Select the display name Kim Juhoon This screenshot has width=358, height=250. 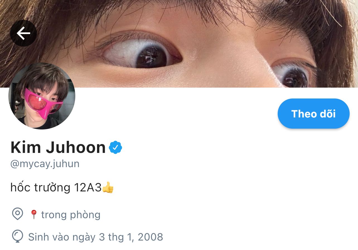[58, 148]
